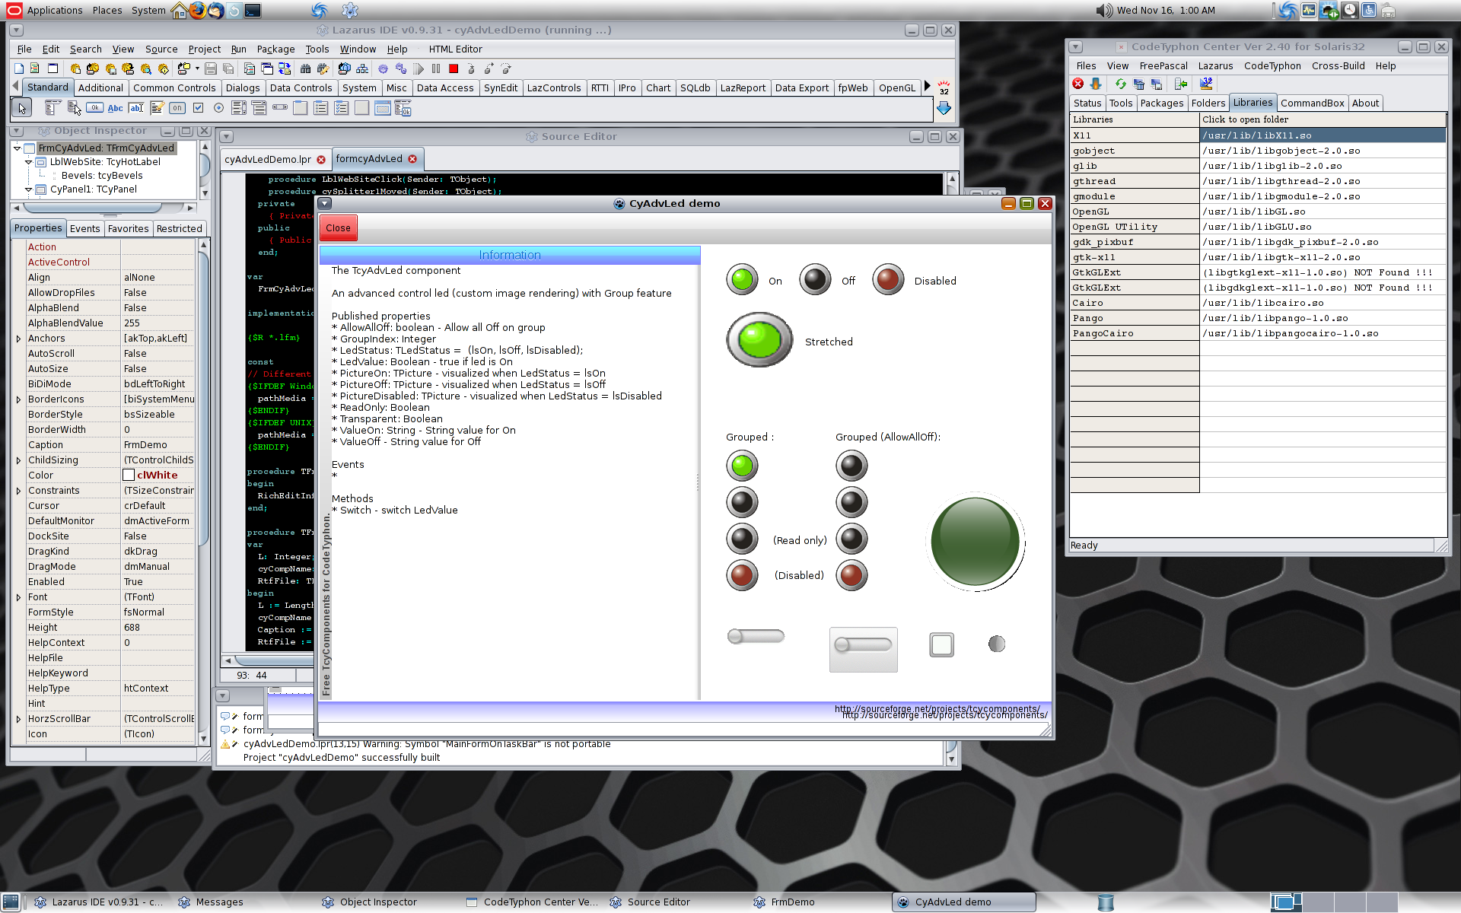Click the Toggle Form/Unit icon
The height and width of the screenshot is (913, 1461).
click(x=285, y=68)
